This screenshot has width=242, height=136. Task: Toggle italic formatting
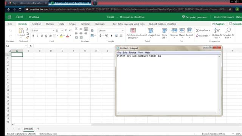click(37, 36)
